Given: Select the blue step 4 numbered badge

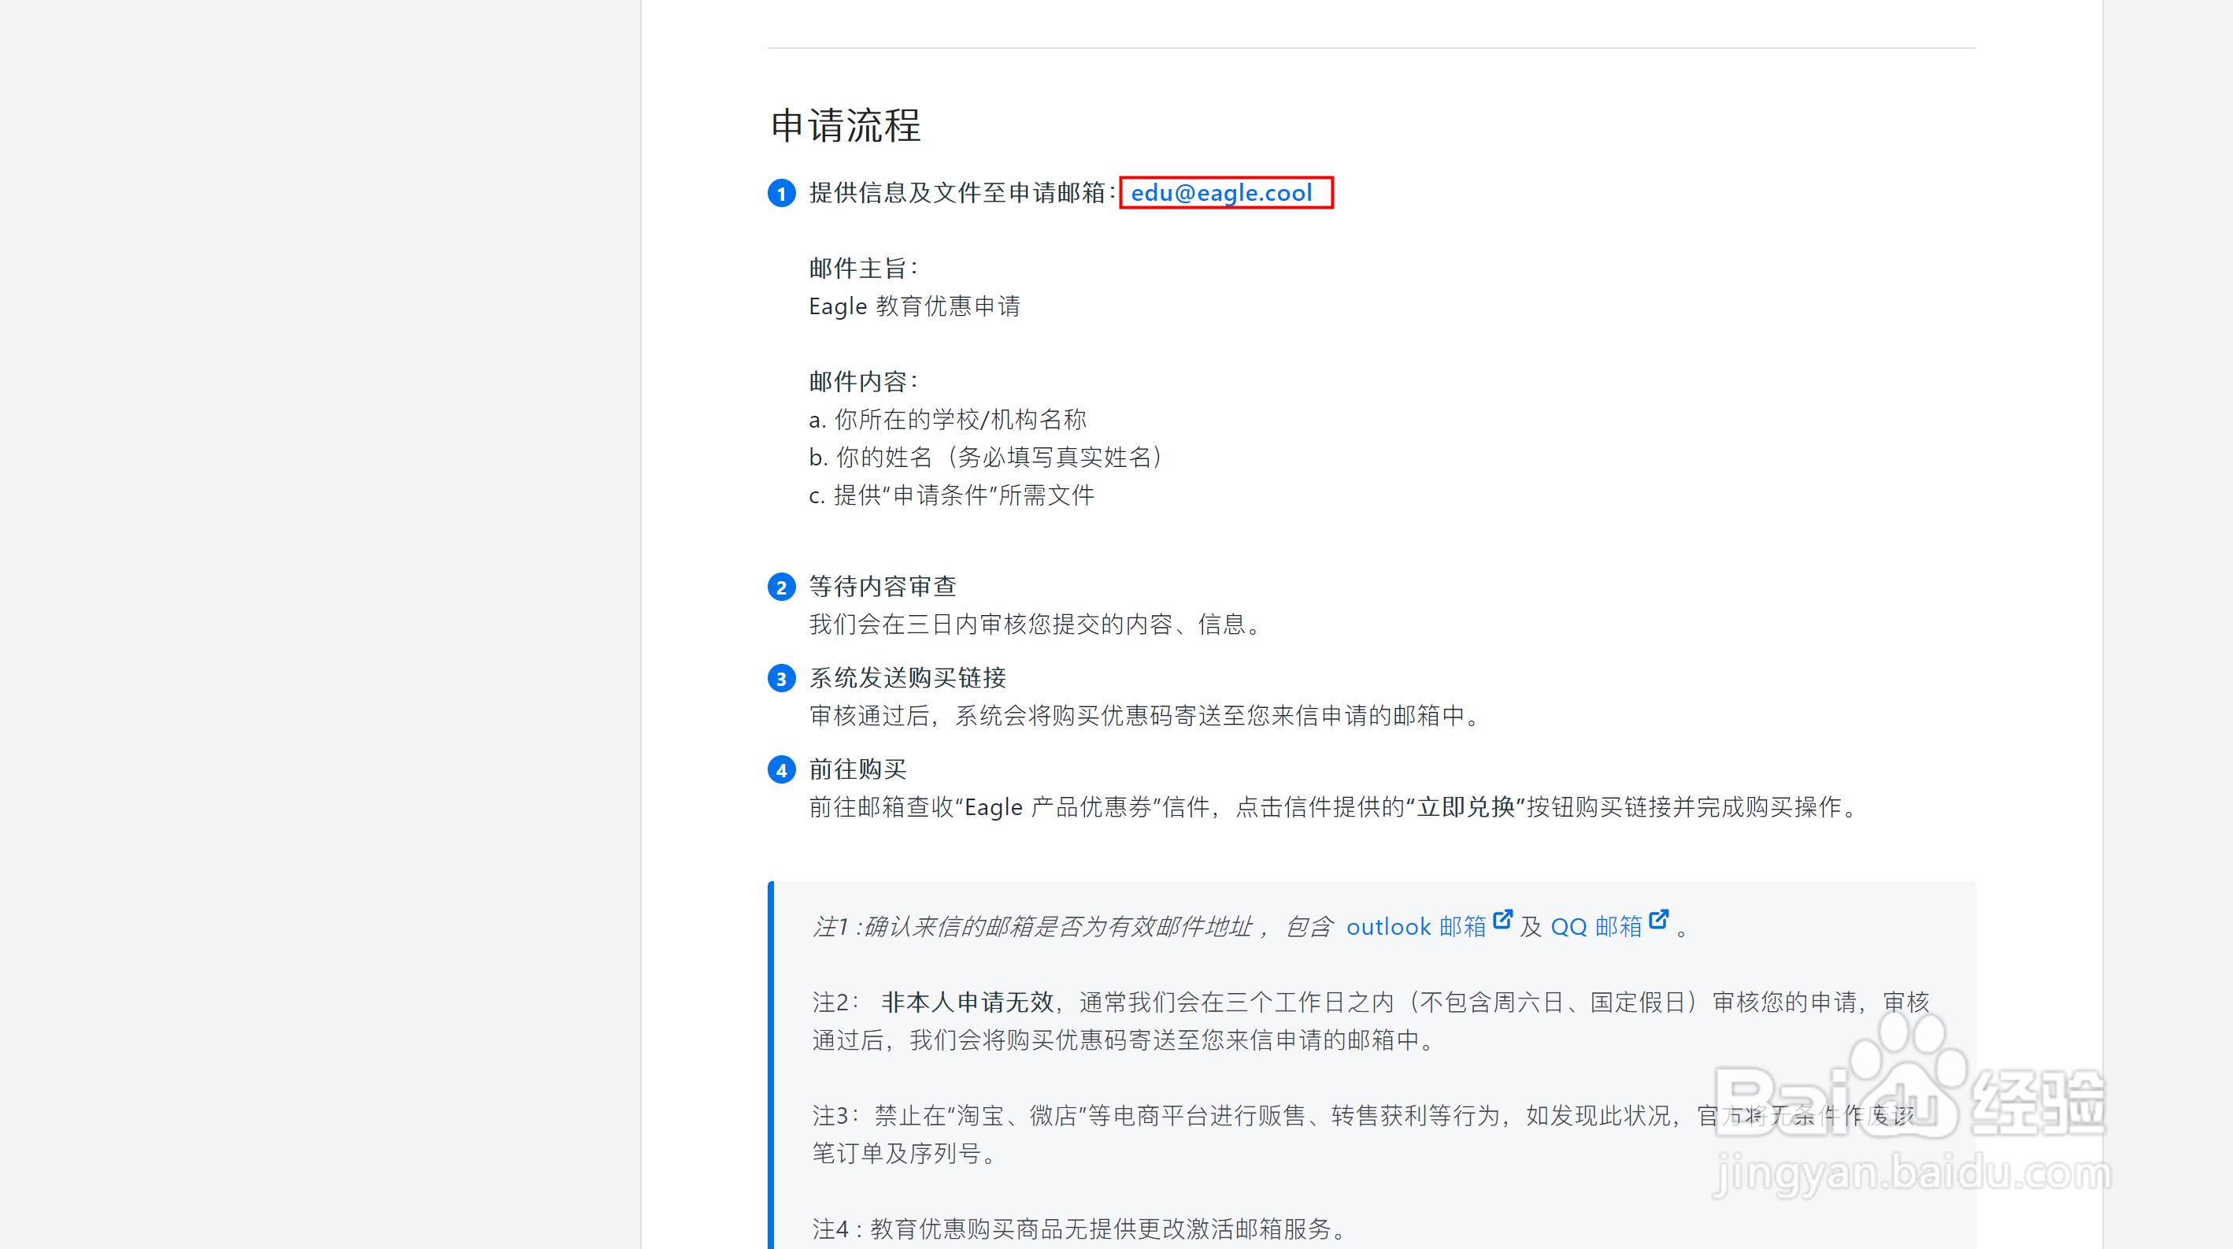Looking at the screenshot, I should point(781,769).
